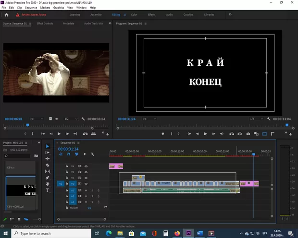298x238 pixels.
Task: Focus the Windows taskbar search box
Action: point(48,233)
